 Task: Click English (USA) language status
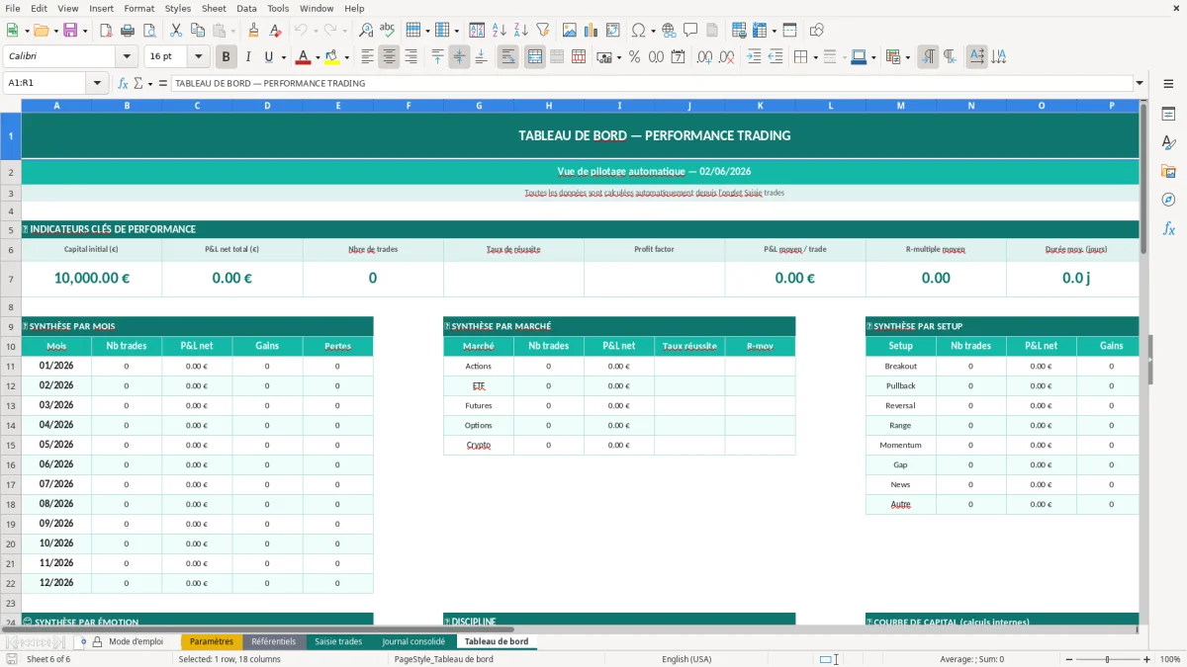click(x=686, y=659)
